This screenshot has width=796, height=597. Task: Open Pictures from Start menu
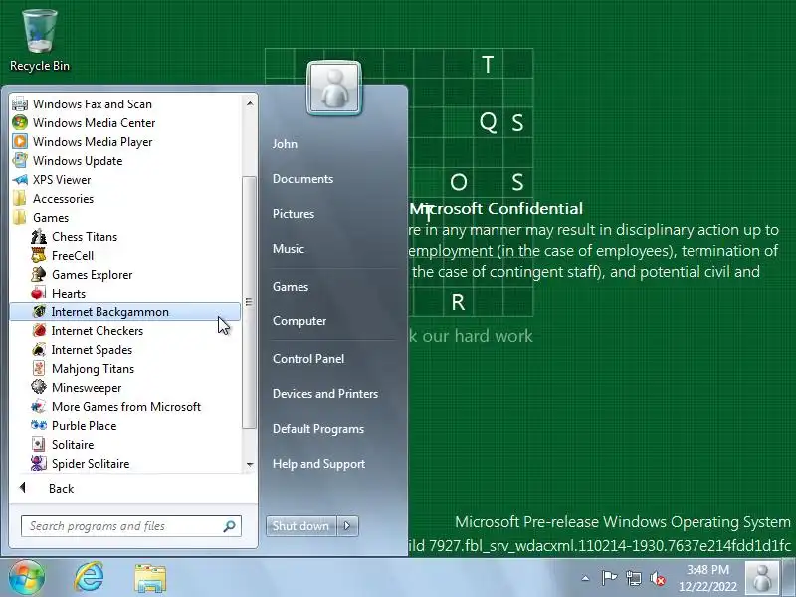pyautogui.click(x=294, y=214)
